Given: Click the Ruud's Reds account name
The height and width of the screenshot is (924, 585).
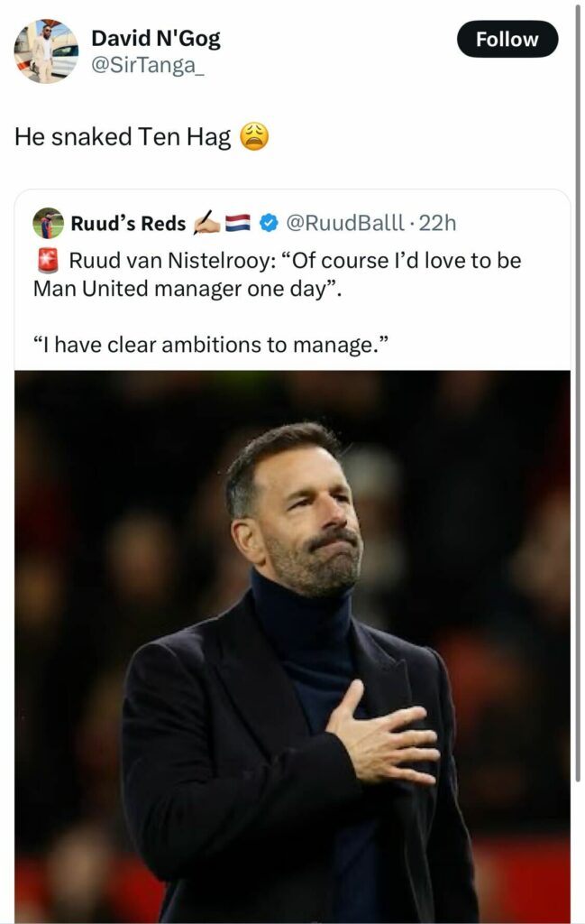Looking at the screenshot, I should [x=128, y=223].
